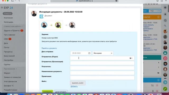Open the Safari sidebar options arrow
This screenshot has height=95, width=169.
(16, 1)
